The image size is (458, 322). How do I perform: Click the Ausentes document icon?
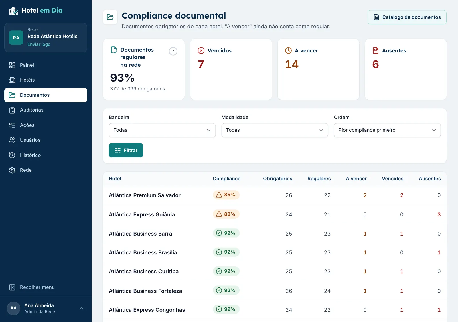pyautogui.click(x=376, y=50)
